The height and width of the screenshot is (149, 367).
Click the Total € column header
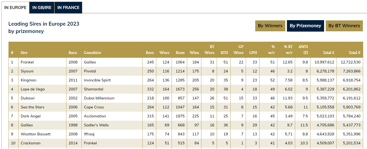[x=354, y=53]
